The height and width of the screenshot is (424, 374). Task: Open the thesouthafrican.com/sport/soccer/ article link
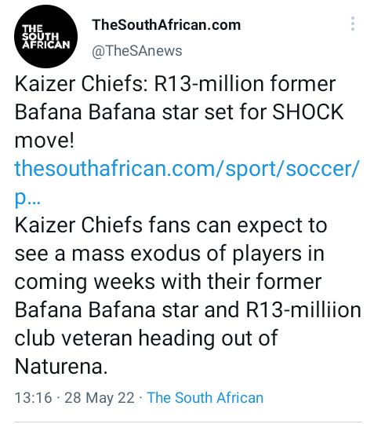187,169
